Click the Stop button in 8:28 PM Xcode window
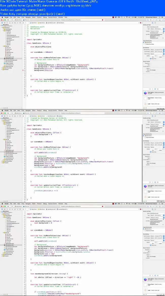 (11, 20)
